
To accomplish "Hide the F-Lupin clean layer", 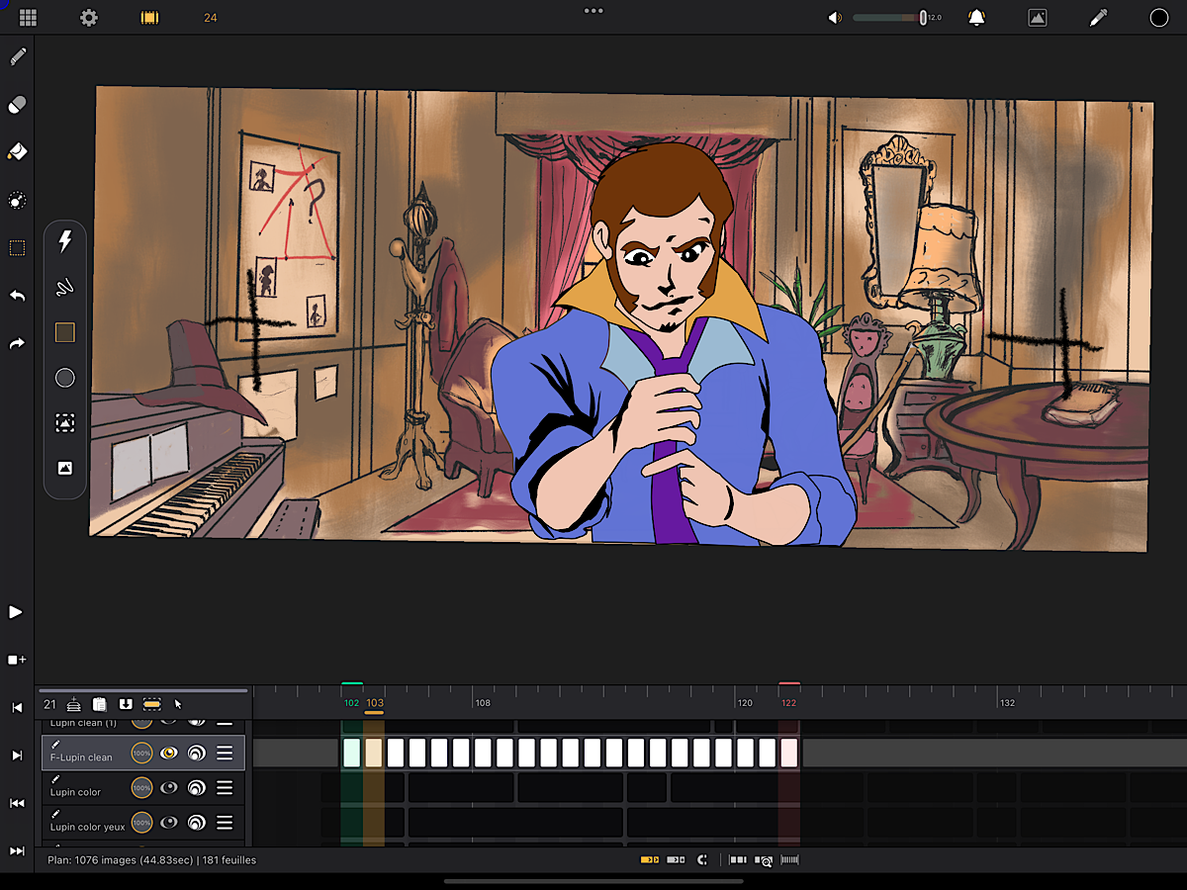I will [x=169, y=754].
